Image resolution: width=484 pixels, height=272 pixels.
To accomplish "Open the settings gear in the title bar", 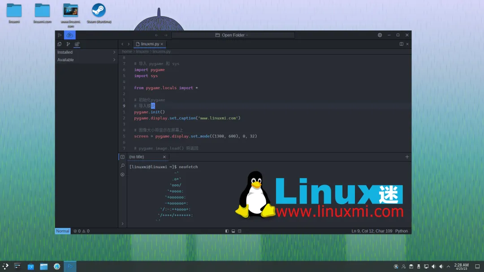I will [380, 35].
